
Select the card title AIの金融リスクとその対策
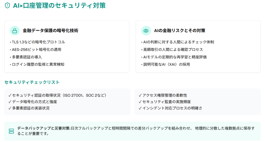pos(180,31)
